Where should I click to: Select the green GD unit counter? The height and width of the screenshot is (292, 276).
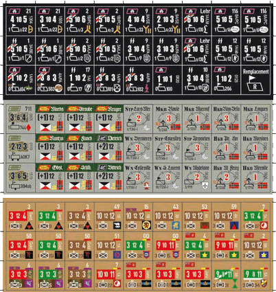138,246
